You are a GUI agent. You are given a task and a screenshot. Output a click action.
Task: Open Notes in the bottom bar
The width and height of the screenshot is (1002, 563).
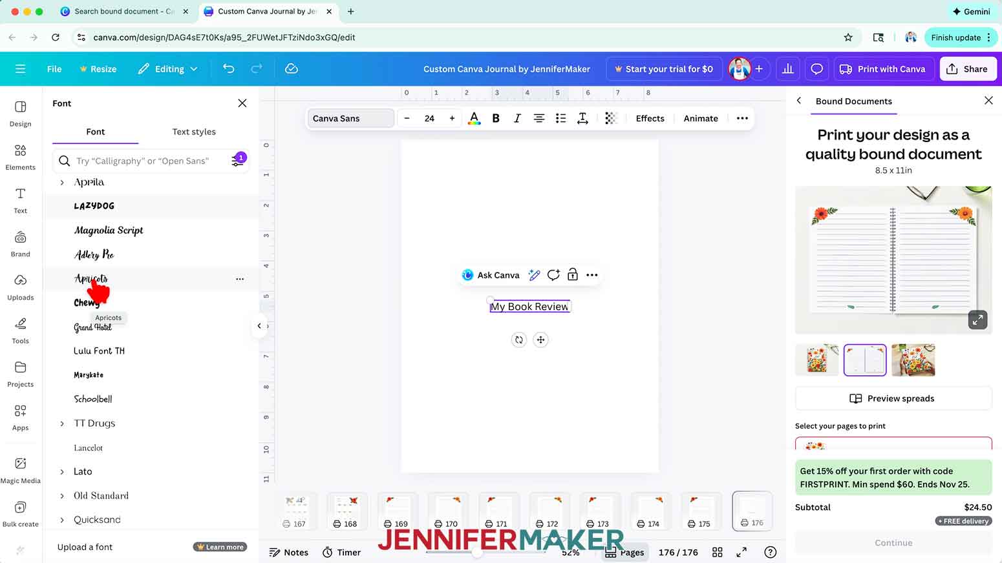[x=289, y=552]
